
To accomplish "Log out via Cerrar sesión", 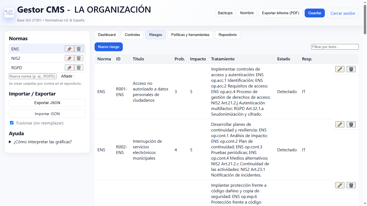I will pos(343,13).
